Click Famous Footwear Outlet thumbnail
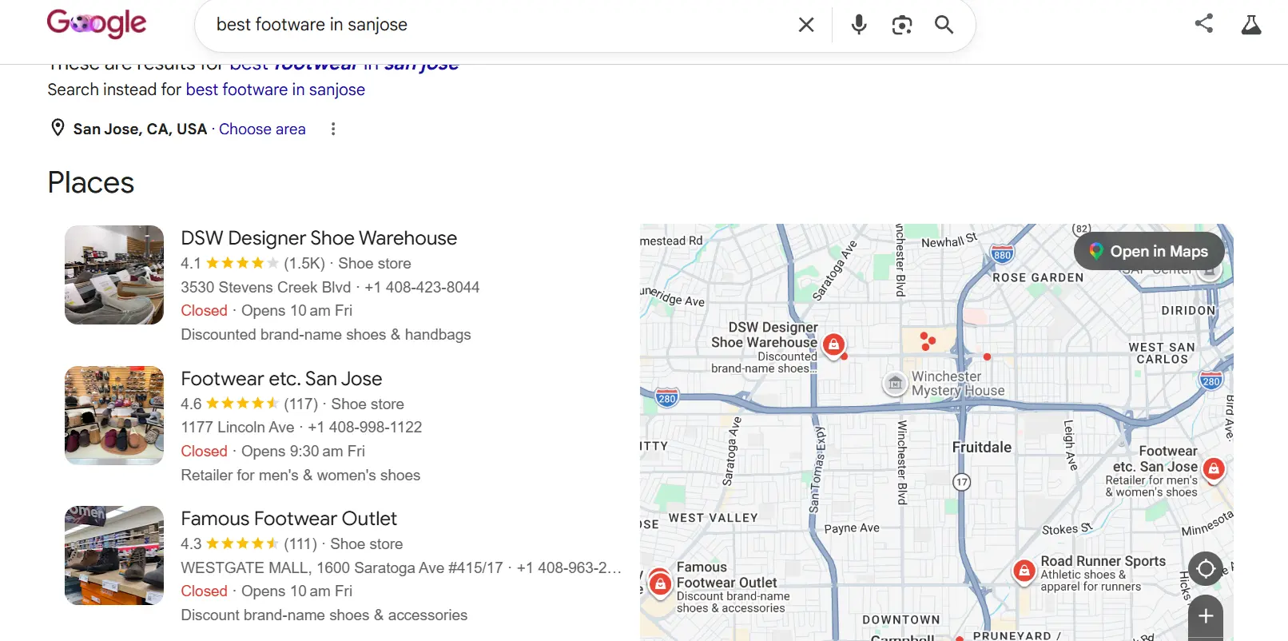The image size is (1288, 641). pyautogui.click(x=114, y=555)
